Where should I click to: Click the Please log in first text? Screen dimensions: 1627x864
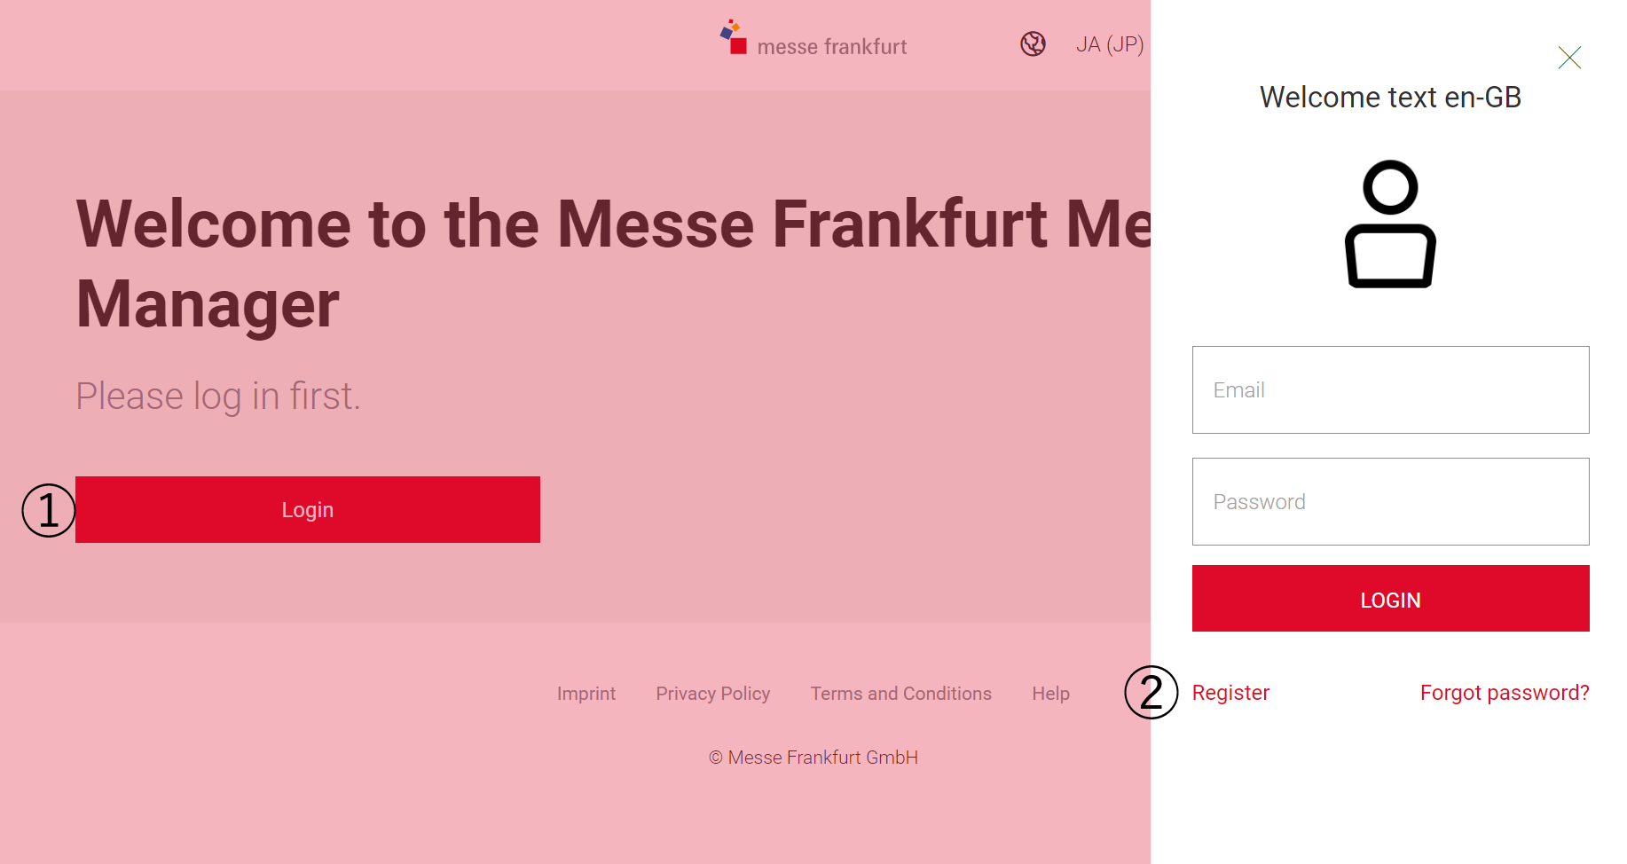218,396
